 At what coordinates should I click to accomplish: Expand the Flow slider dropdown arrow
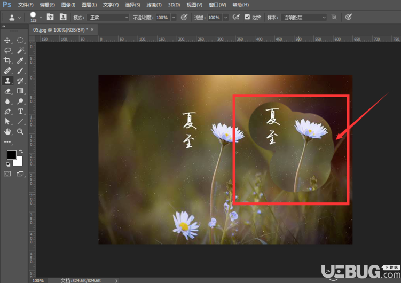[x=225, y=18]
